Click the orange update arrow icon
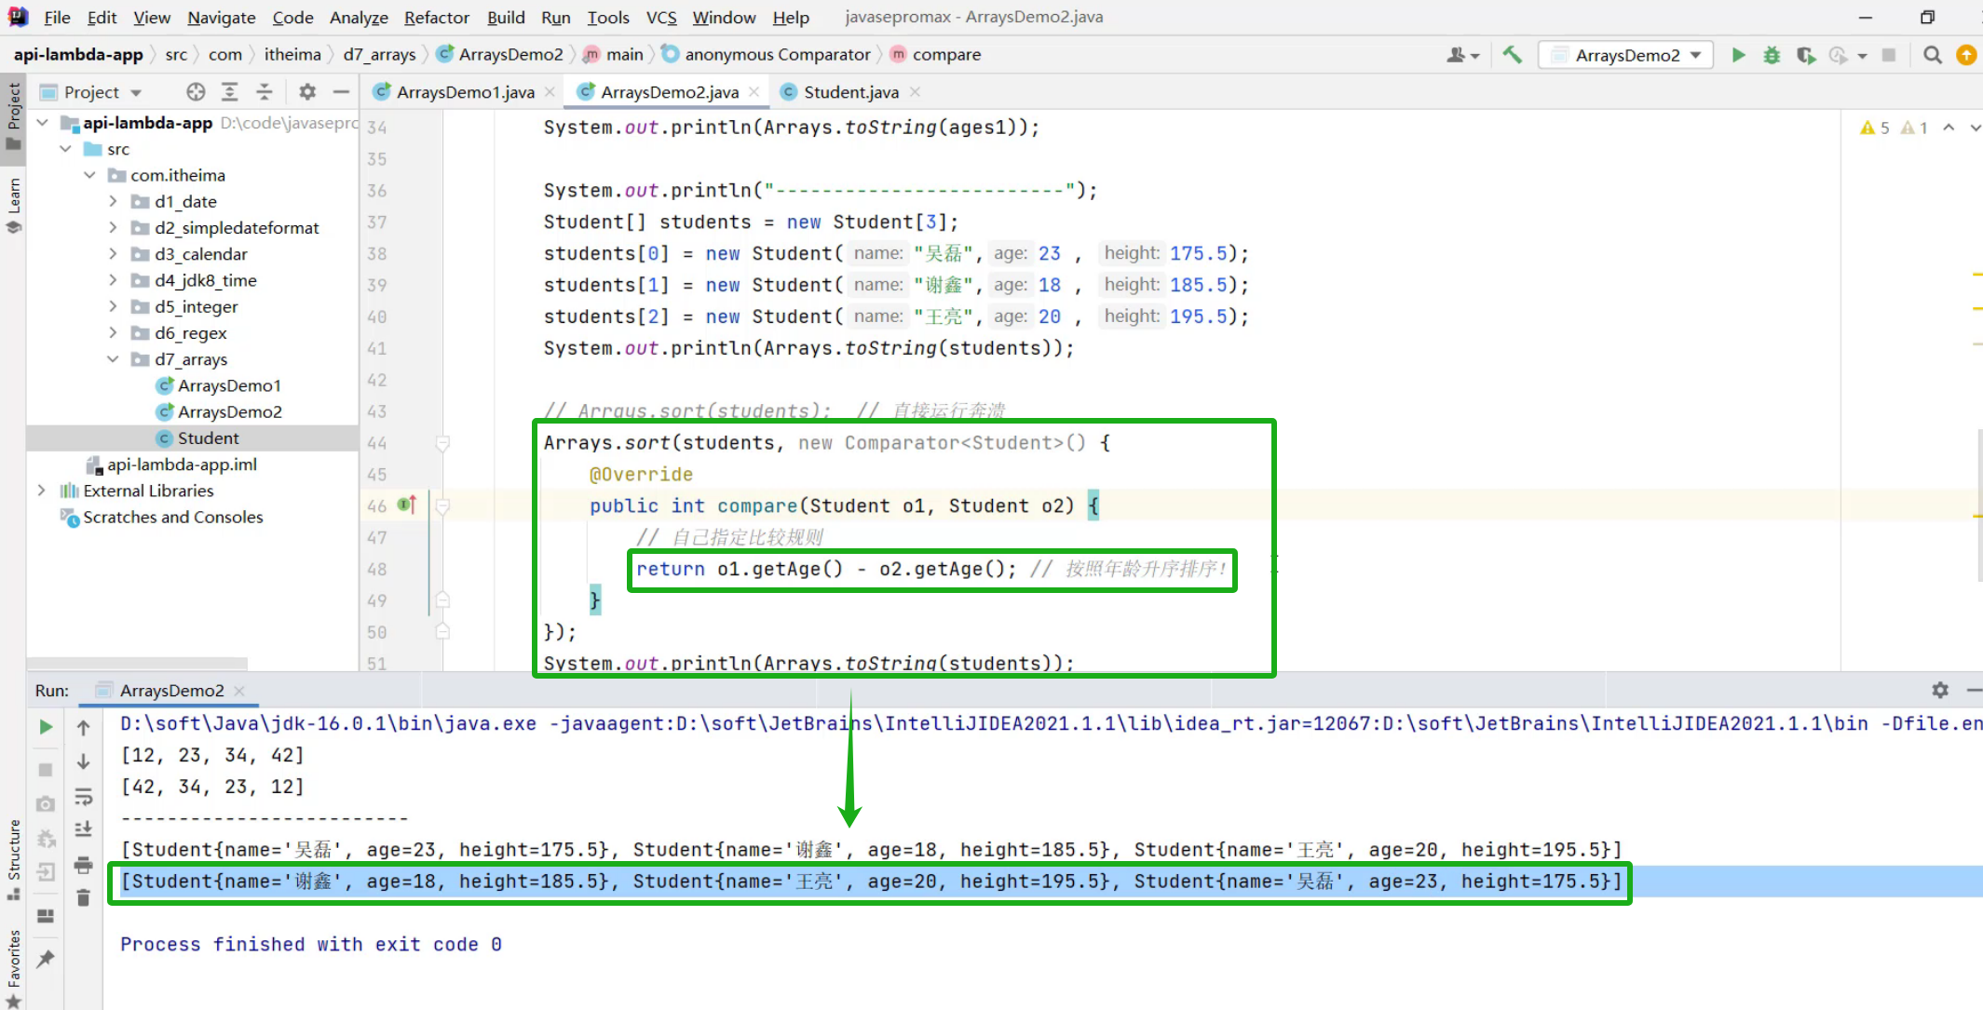This screenshot has height=1010, width=1983. [1965, 55]
